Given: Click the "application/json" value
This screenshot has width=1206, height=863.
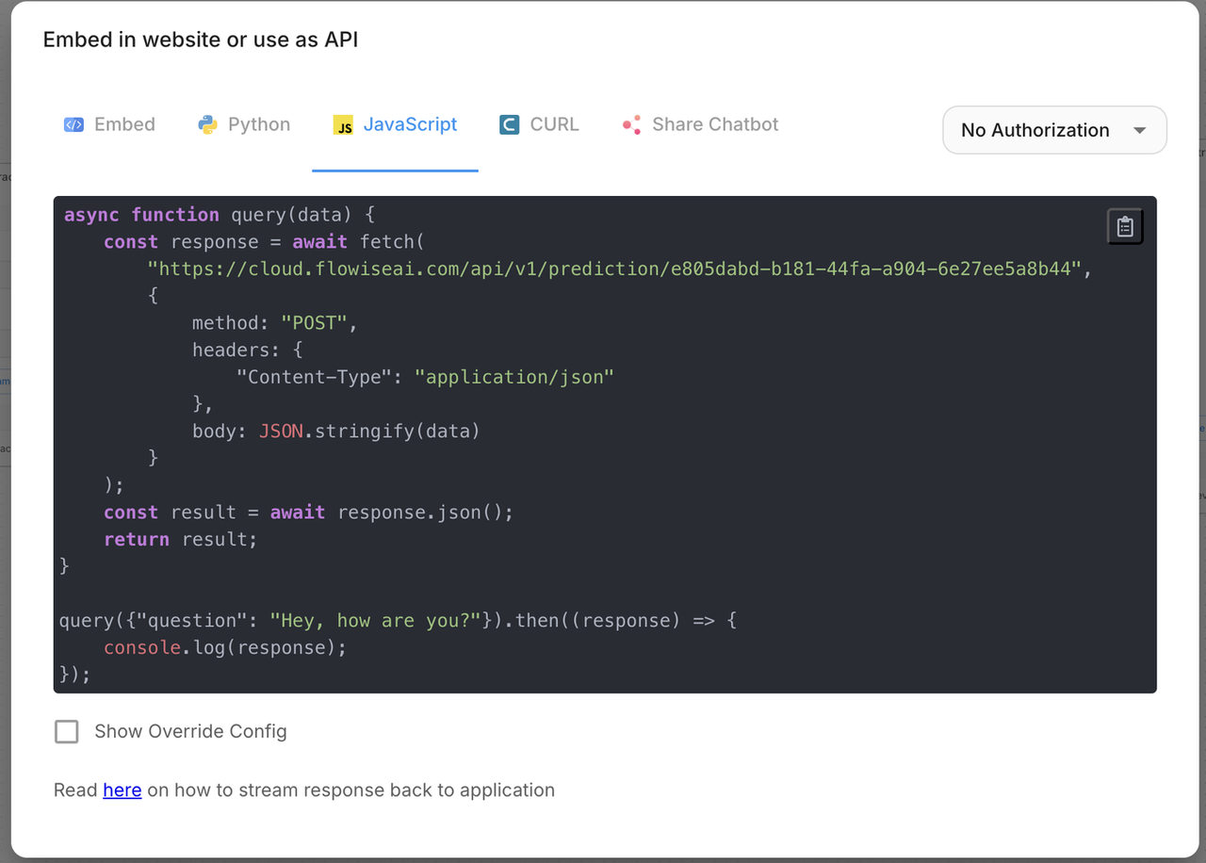Looking at the screenshot, I should (x=514, y=377).
